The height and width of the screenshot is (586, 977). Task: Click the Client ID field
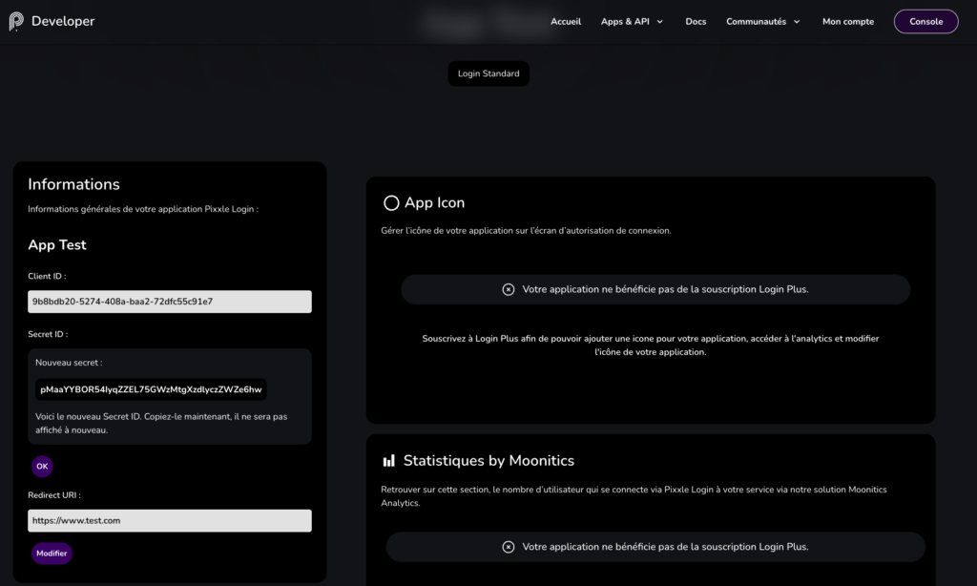click(x=170, y=302)
